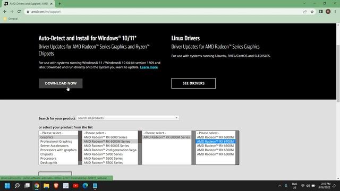This screenshot has height=191, width=340.
Task: Select AMD Radeon RX 6500M
Action: [x=215, y=150]
